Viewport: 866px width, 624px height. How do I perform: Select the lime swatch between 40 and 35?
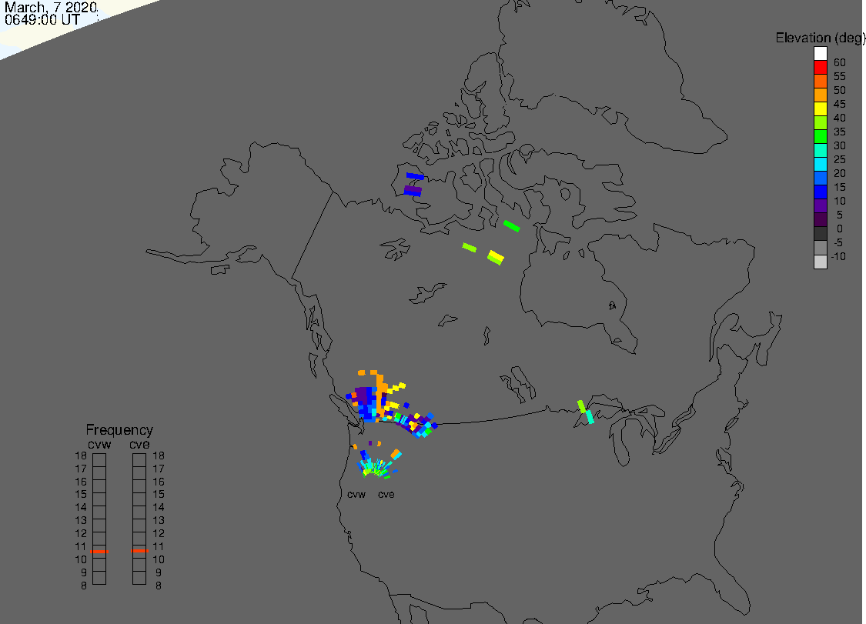coord(820,122)
